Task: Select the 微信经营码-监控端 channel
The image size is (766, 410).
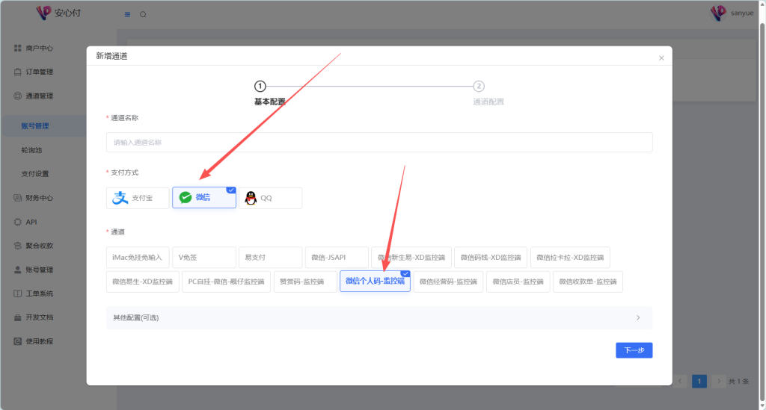Action: tap(449, 282)
